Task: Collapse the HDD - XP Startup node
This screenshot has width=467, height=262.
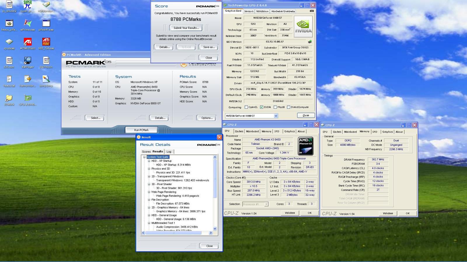Action: [x=149, y=161]
